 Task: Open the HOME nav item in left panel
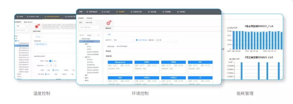tap(20, 17)
